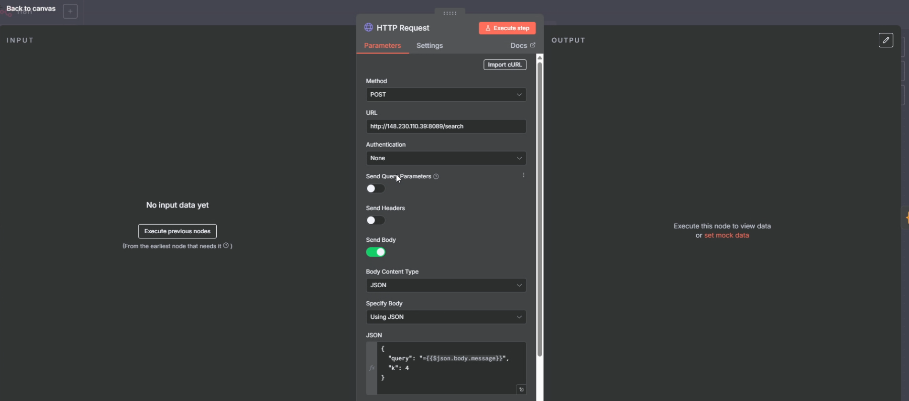The width and height of the screenshot is (909, 401).
Task: Switch to the Settings tab
Action: point(430,45)
